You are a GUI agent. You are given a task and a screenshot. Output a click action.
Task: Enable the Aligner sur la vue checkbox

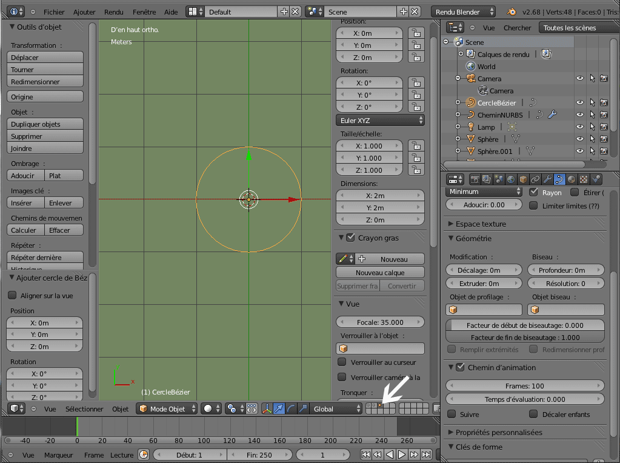tap(12, 295)
